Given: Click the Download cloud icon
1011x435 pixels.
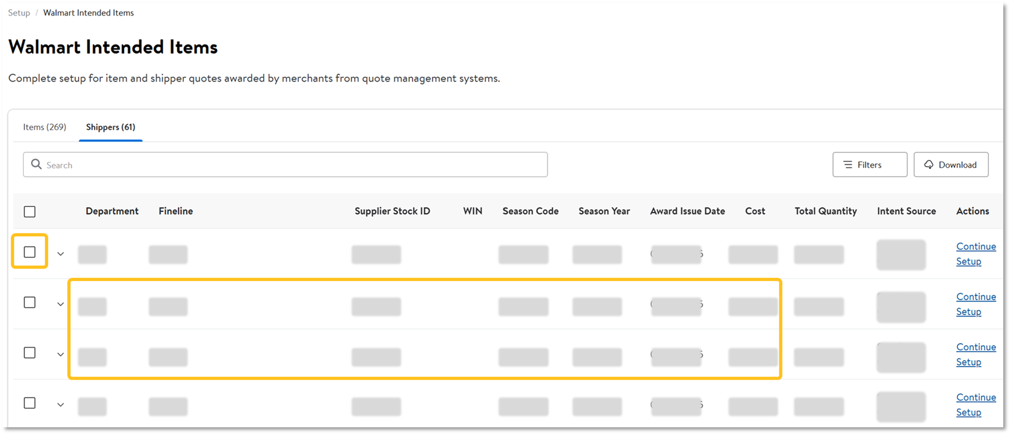Looking at the screenshot, I should (929, 165).
